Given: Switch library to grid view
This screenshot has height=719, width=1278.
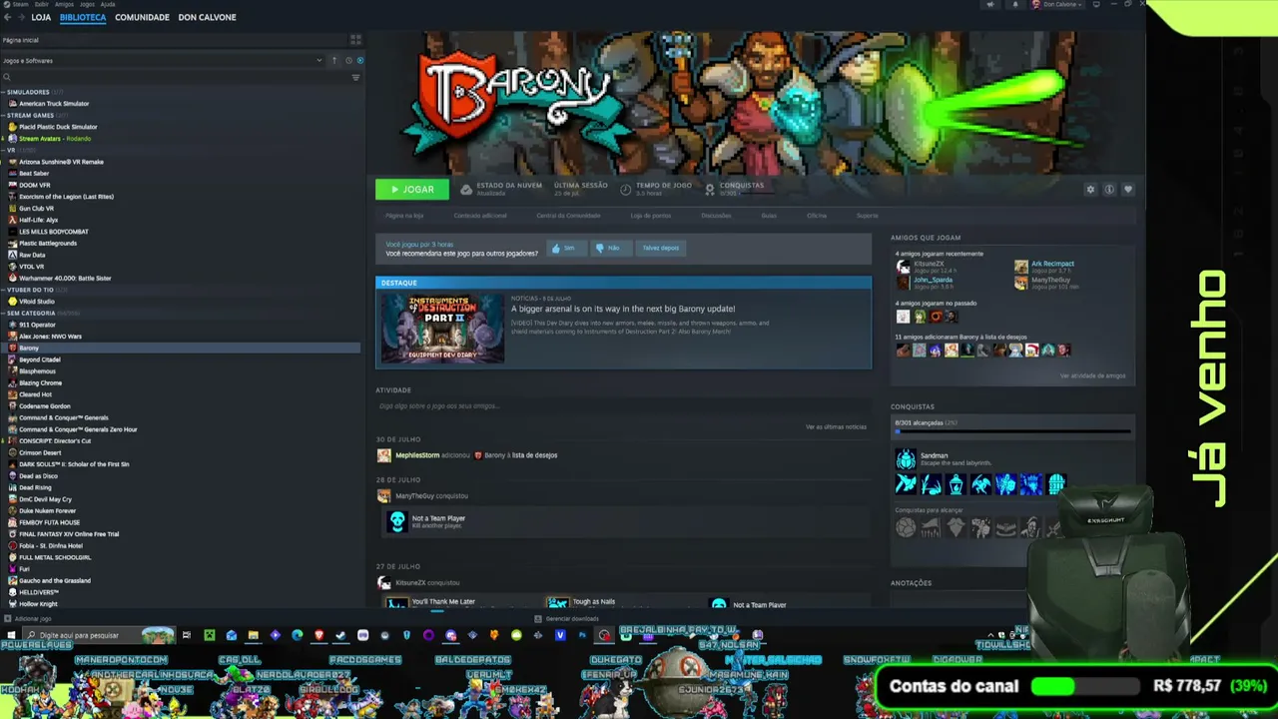Looking at the screenshot, I should (x=355, y=40).
